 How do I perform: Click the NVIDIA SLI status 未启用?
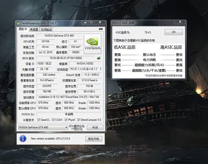(69, 114)
